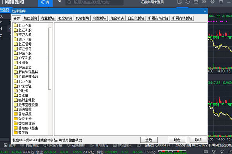Image resolution: width=232 pixels, height=154 pixels.
Task: Close the 选择品种 dialog
Action: pyautogui.click(x=205, y=11)
